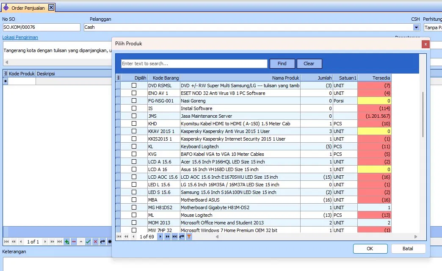Viewport: 442px width, 271px height.
Task: Tick checkbox for LCD AOC 15.6
Action: click(134, 177)
